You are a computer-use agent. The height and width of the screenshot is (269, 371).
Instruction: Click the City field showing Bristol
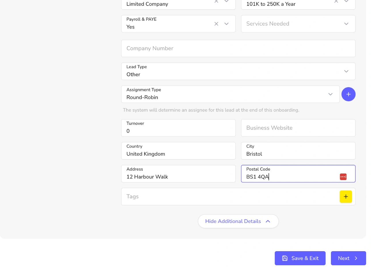click(x=298, y=151)
